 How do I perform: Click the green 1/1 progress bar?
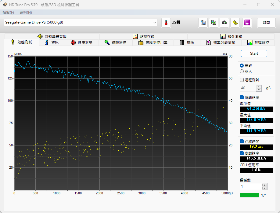click(x=249, y=195)
